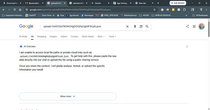
Task: Click the AI Overview heading
Action: tap(30, 46)
